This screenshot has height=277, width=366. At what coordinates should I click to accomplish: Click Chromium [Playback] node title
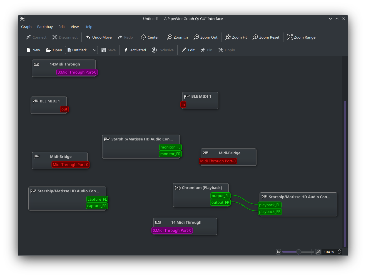pos(202,188)
